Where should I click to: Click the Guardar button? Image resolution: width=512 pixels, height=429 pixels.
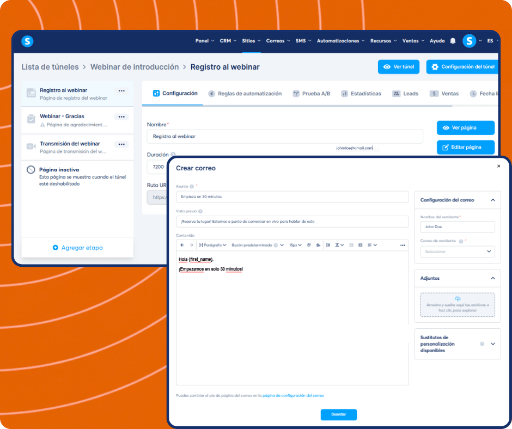tap(339, 414)
